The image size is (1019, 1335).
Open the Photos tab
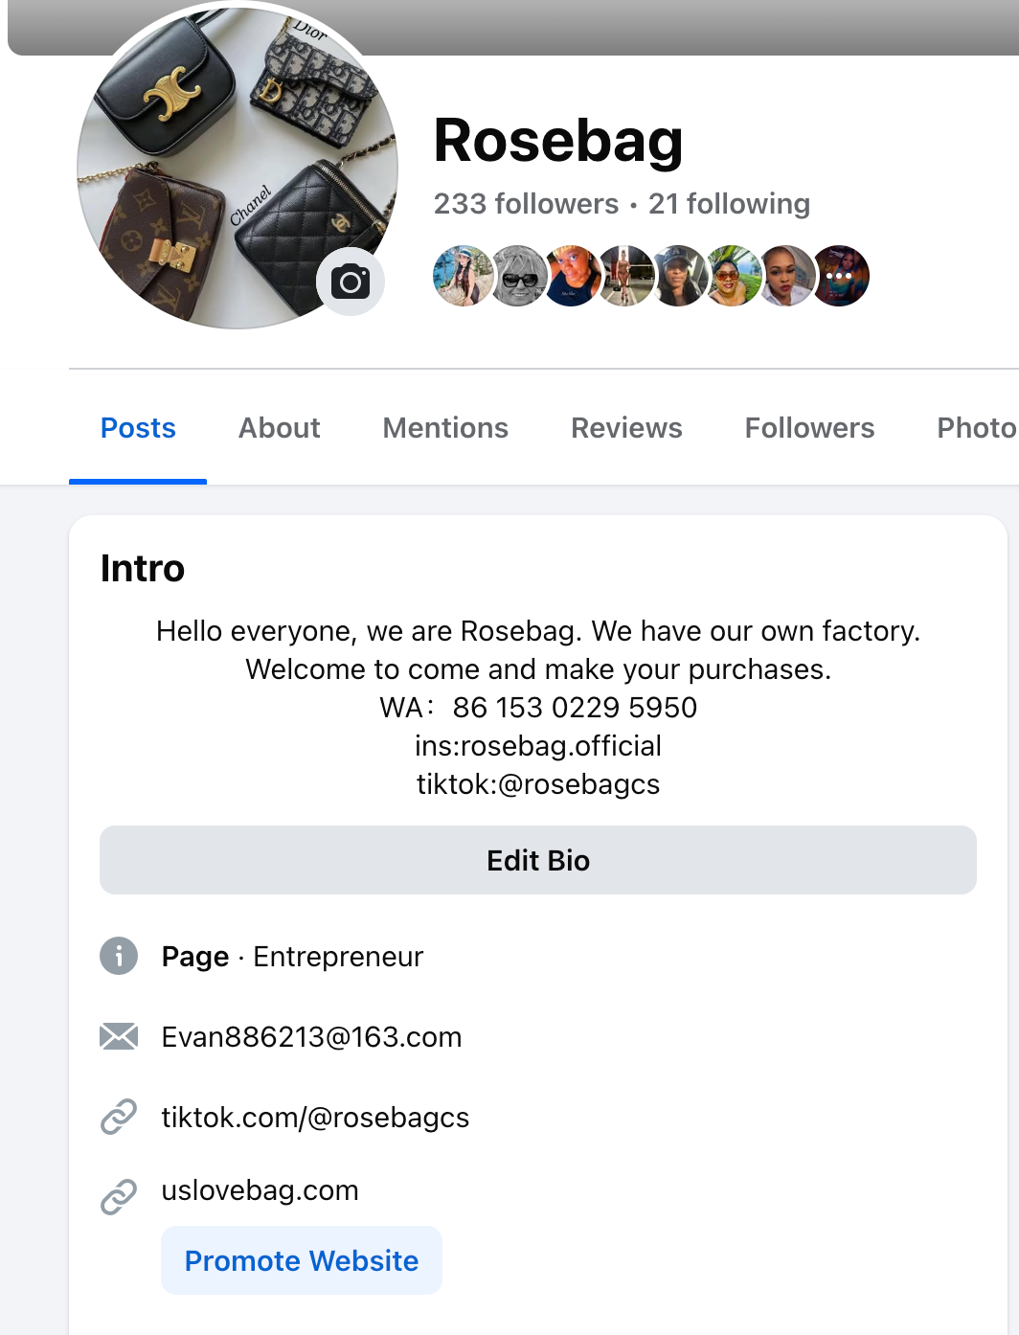coord(976,428)
